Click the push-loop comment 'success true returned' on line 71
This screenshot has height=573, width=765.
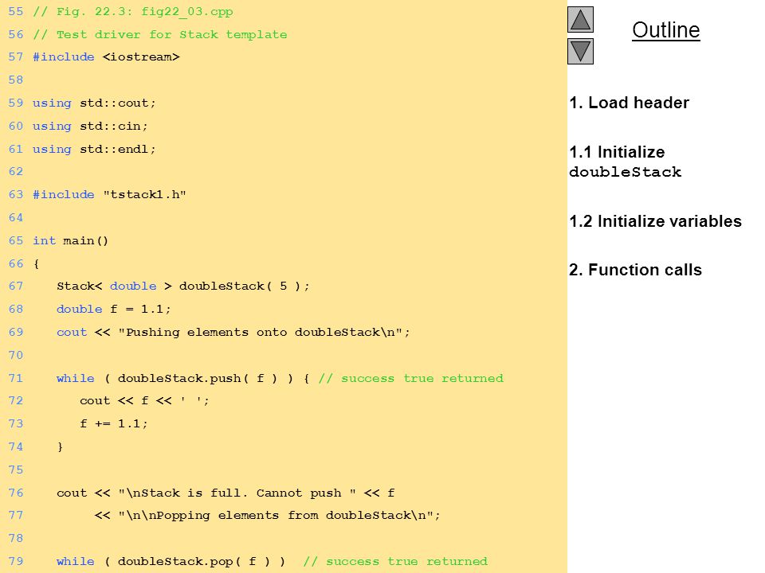411,379
